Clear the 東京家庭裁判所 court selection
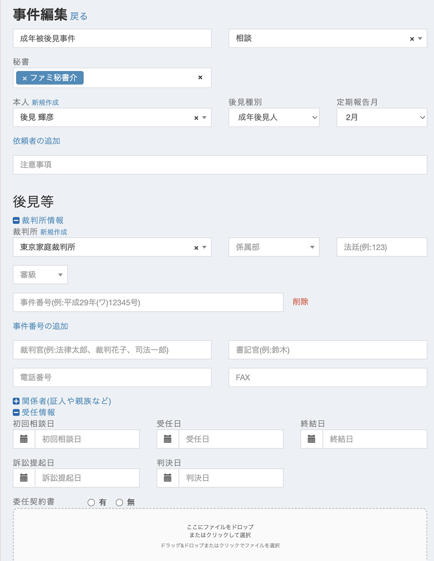 (x=196, y=248)
